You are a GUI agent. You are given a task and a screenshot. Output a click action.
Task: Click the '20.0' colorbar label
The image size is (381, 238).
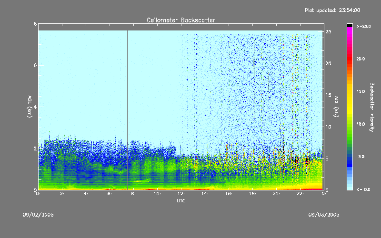[x=361, y=59]
